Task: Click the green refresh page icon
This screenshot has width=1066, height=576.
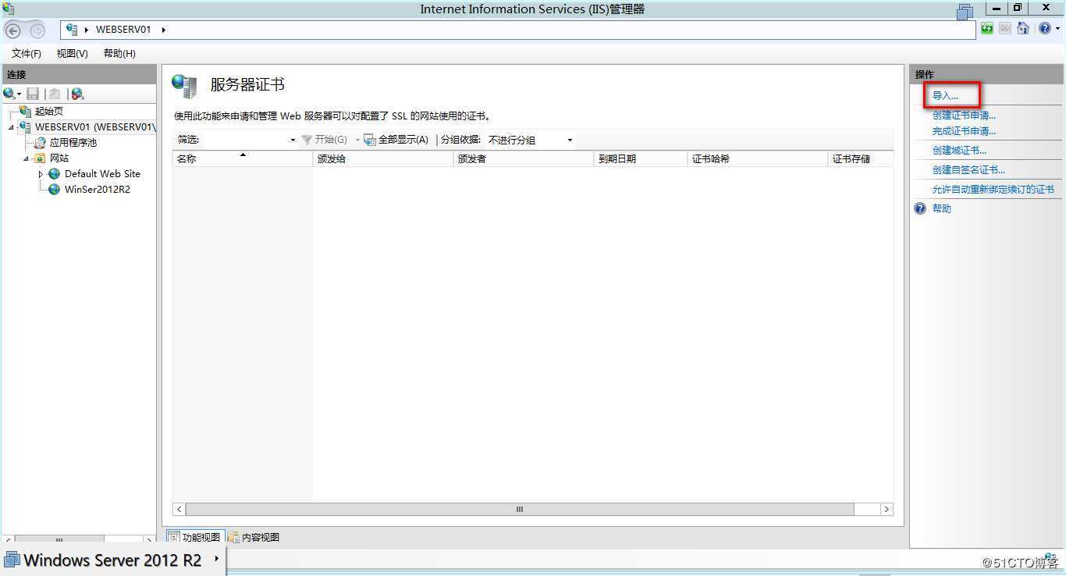Action: 987,29
